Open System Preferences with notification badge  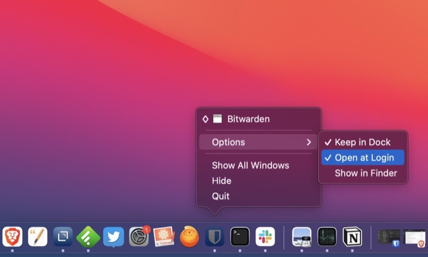click(139, 236)
